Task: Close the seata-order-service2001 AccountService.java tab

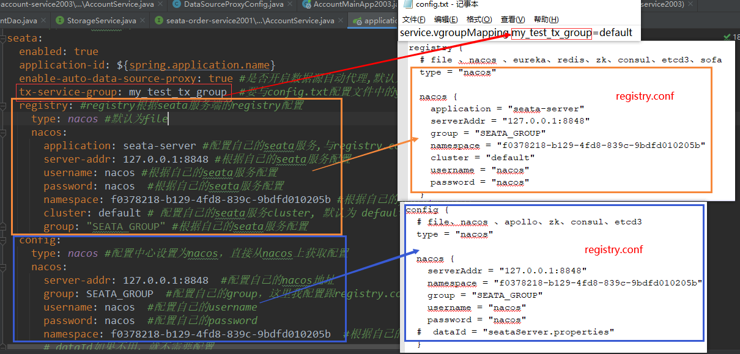Action: click(x=340, y=21)
